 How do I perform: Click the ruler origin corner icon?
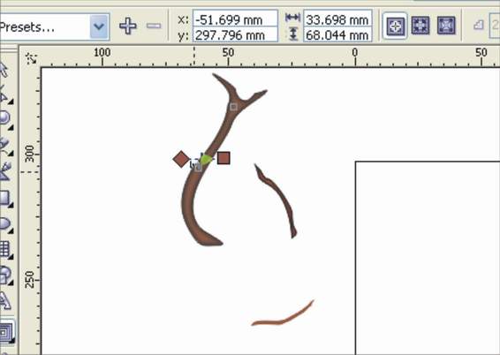click(31, 58)
